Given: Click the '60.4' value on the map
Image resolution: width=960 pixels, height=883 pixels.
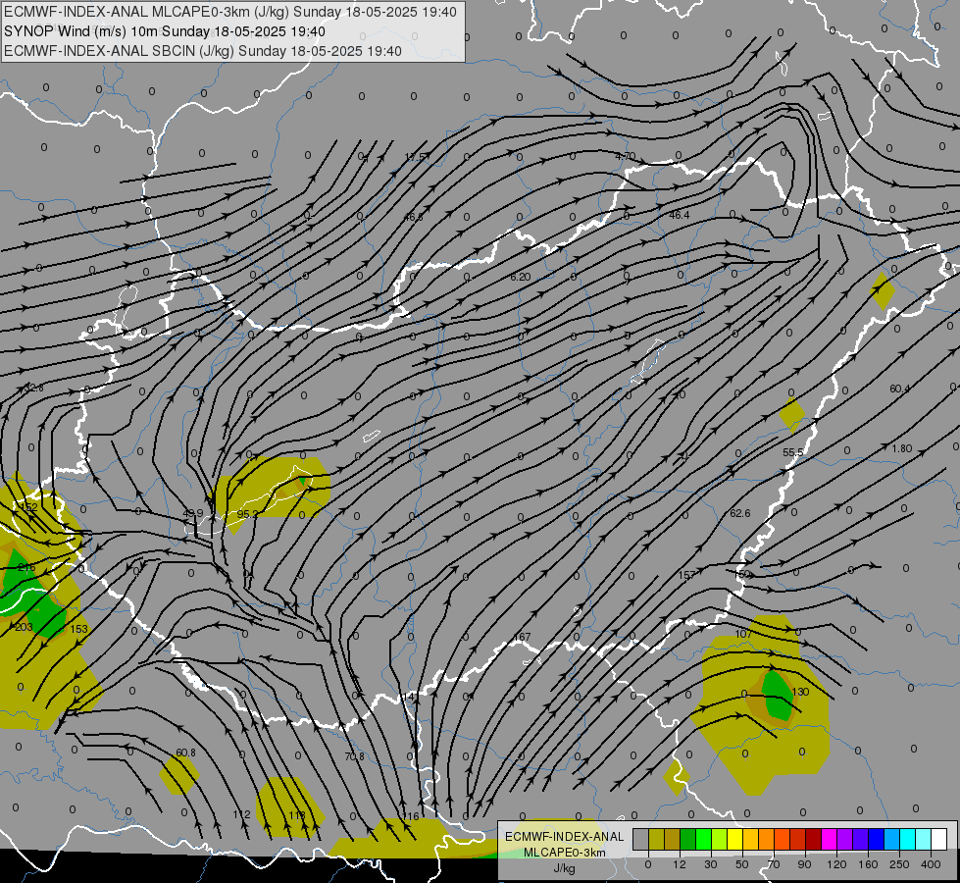Looking at the screenshot, I should click(x=900, y=389).
